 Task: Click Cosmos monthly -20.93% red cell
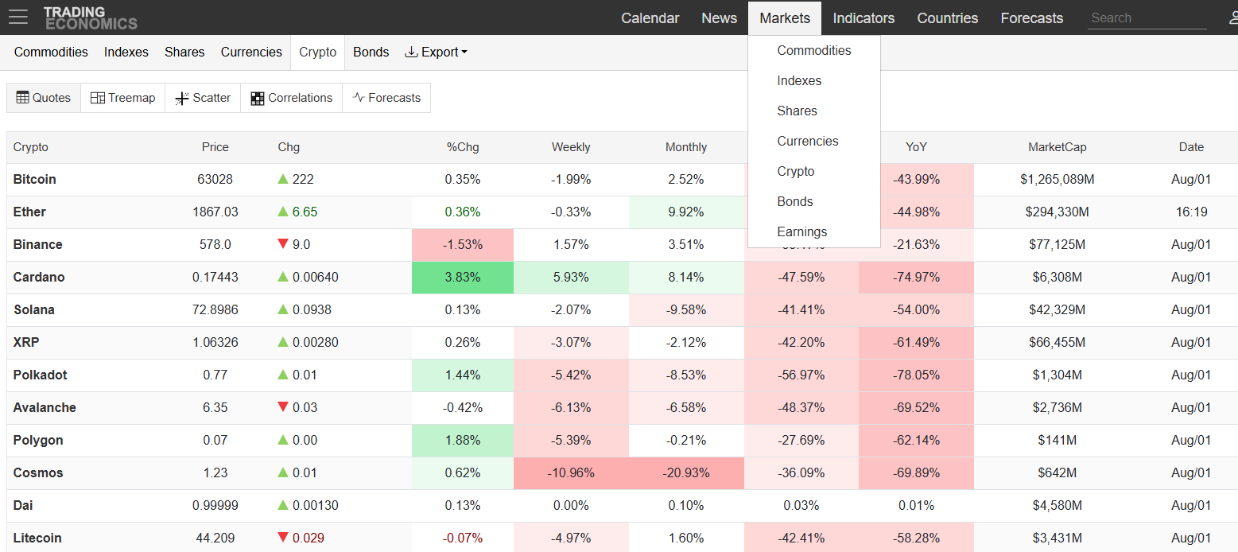coord(686,472)
